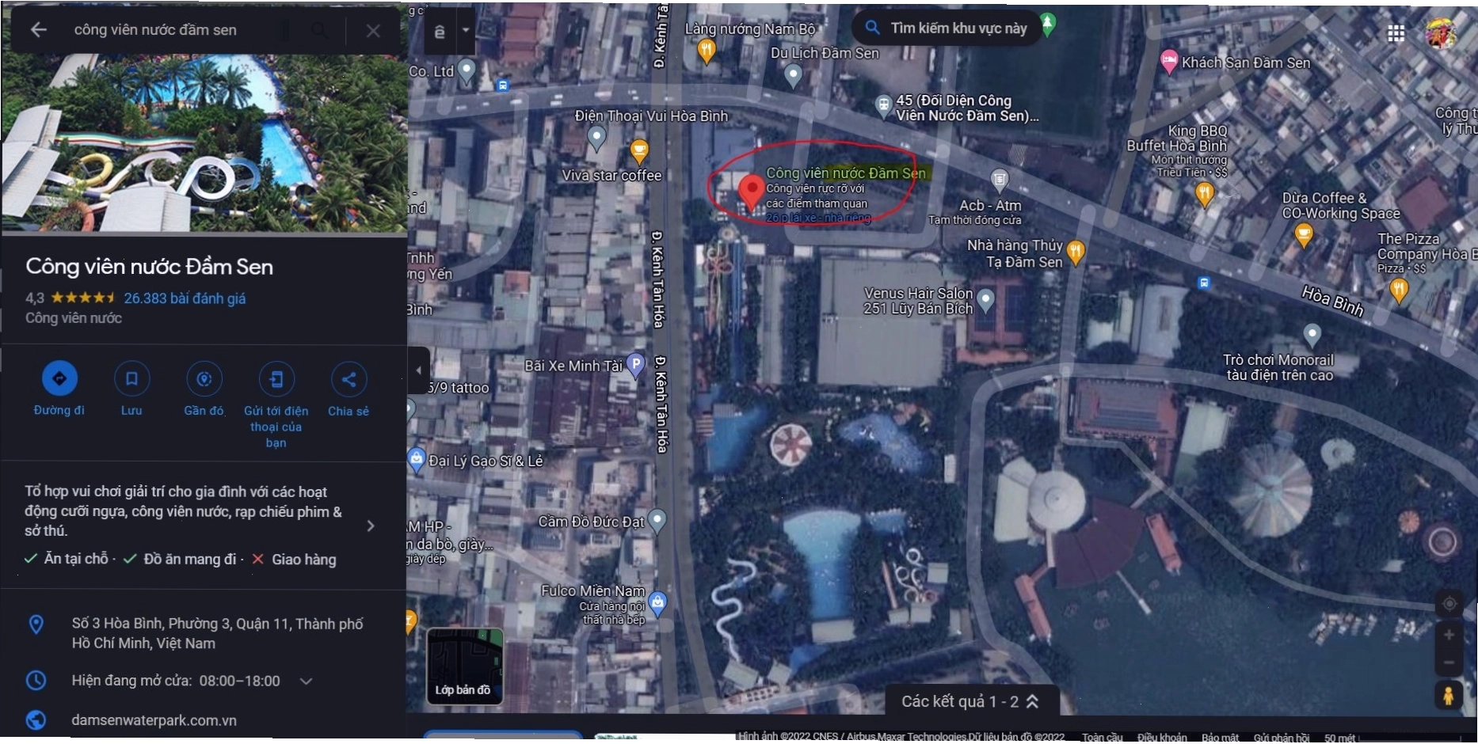1478x744 pixels.
Task: Activate the Street View pegman
Action: (1448, 697)
